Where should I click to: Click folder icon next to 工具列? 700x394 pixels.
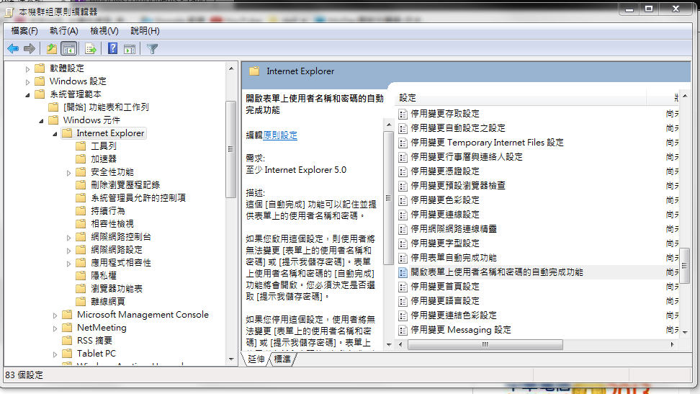tap(81, 145)
